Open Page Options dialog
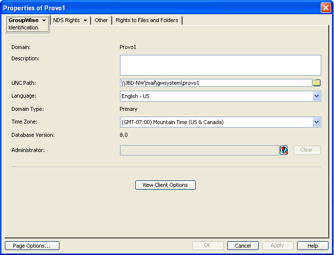334x255 pixels. point(32,246)
